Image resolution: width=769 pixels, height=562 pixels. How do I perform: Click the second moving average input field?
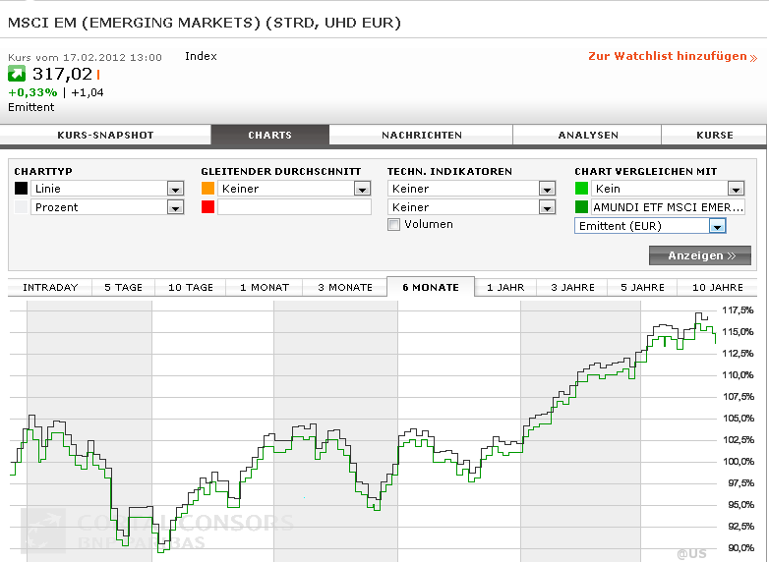tap(294, 207)
